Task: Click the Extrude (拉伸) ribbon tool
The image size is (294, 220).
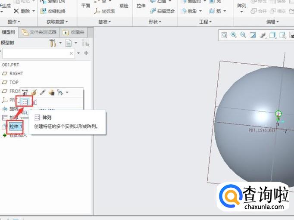Action: tap(141, 6)
